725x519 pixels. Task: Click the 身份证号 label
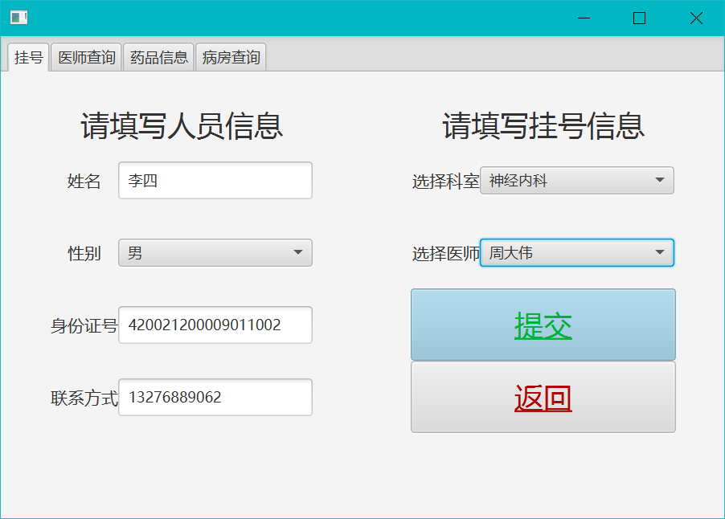click(x=84, y=326)
